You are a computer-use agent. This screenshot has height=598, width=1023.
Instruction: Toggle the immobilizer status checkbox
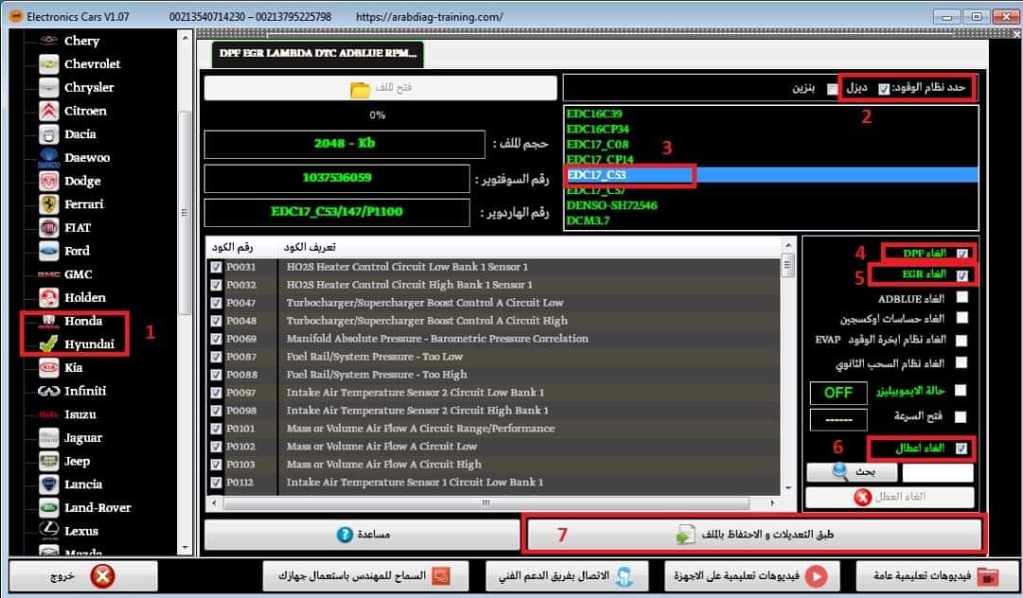click(960, 390)
